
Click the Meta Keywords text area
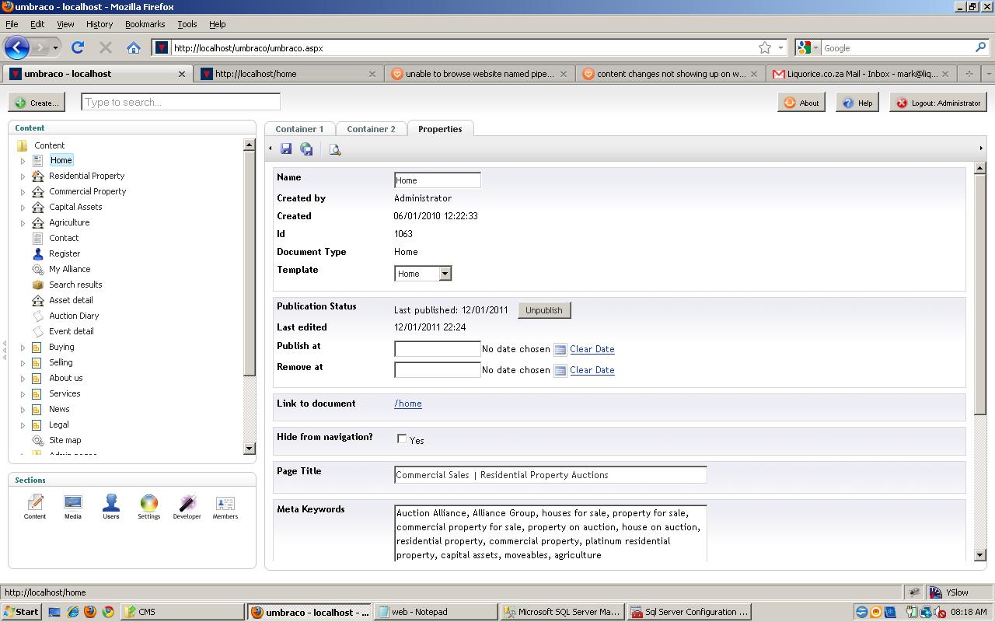pyautogui.click(x=550, y=533)
